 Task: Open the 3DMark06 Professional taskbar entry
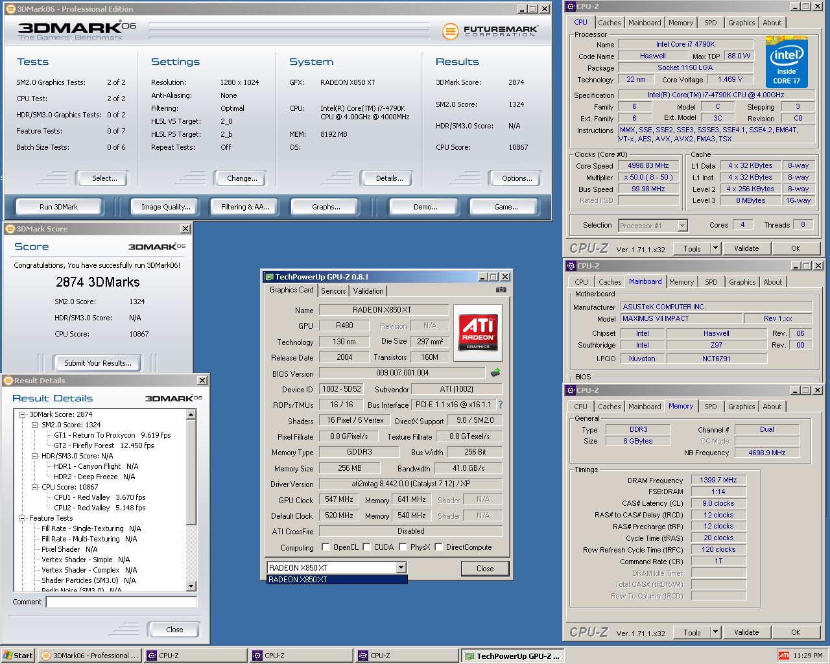[90, 656]
